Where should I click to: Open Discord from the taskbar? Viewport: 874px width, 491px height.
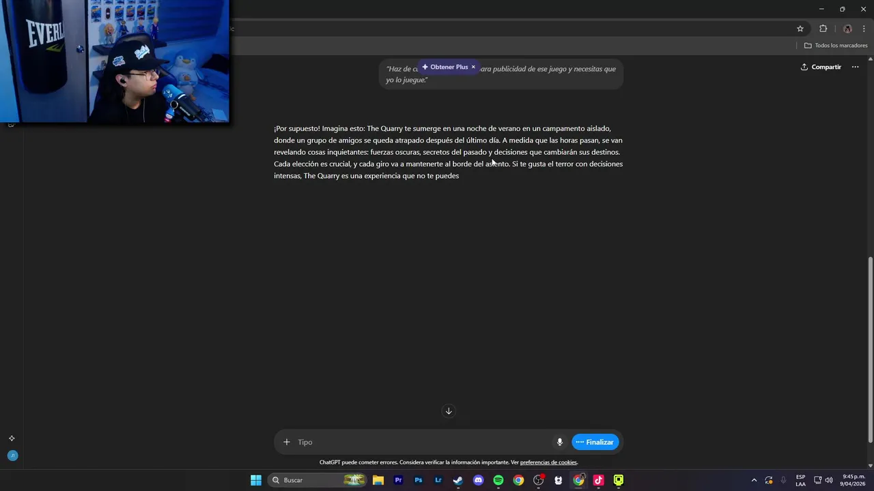click(x=478, y=480)
